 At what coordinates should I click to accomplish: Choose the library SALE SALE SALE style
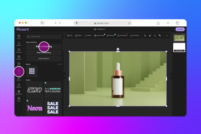pos(53,108)
